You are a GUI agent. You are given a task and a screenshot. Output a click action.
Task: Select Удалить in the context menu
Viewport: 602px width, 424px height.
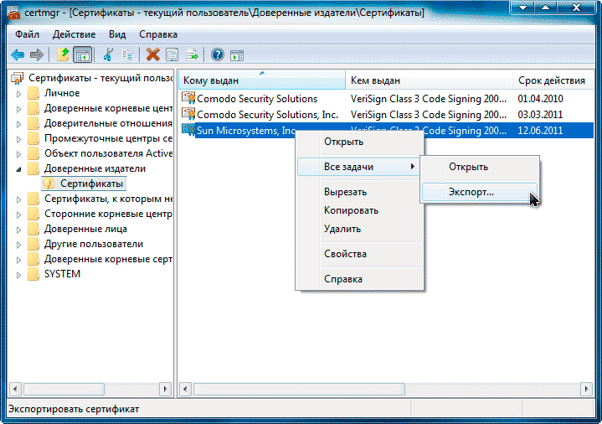(x=360, y=229)
